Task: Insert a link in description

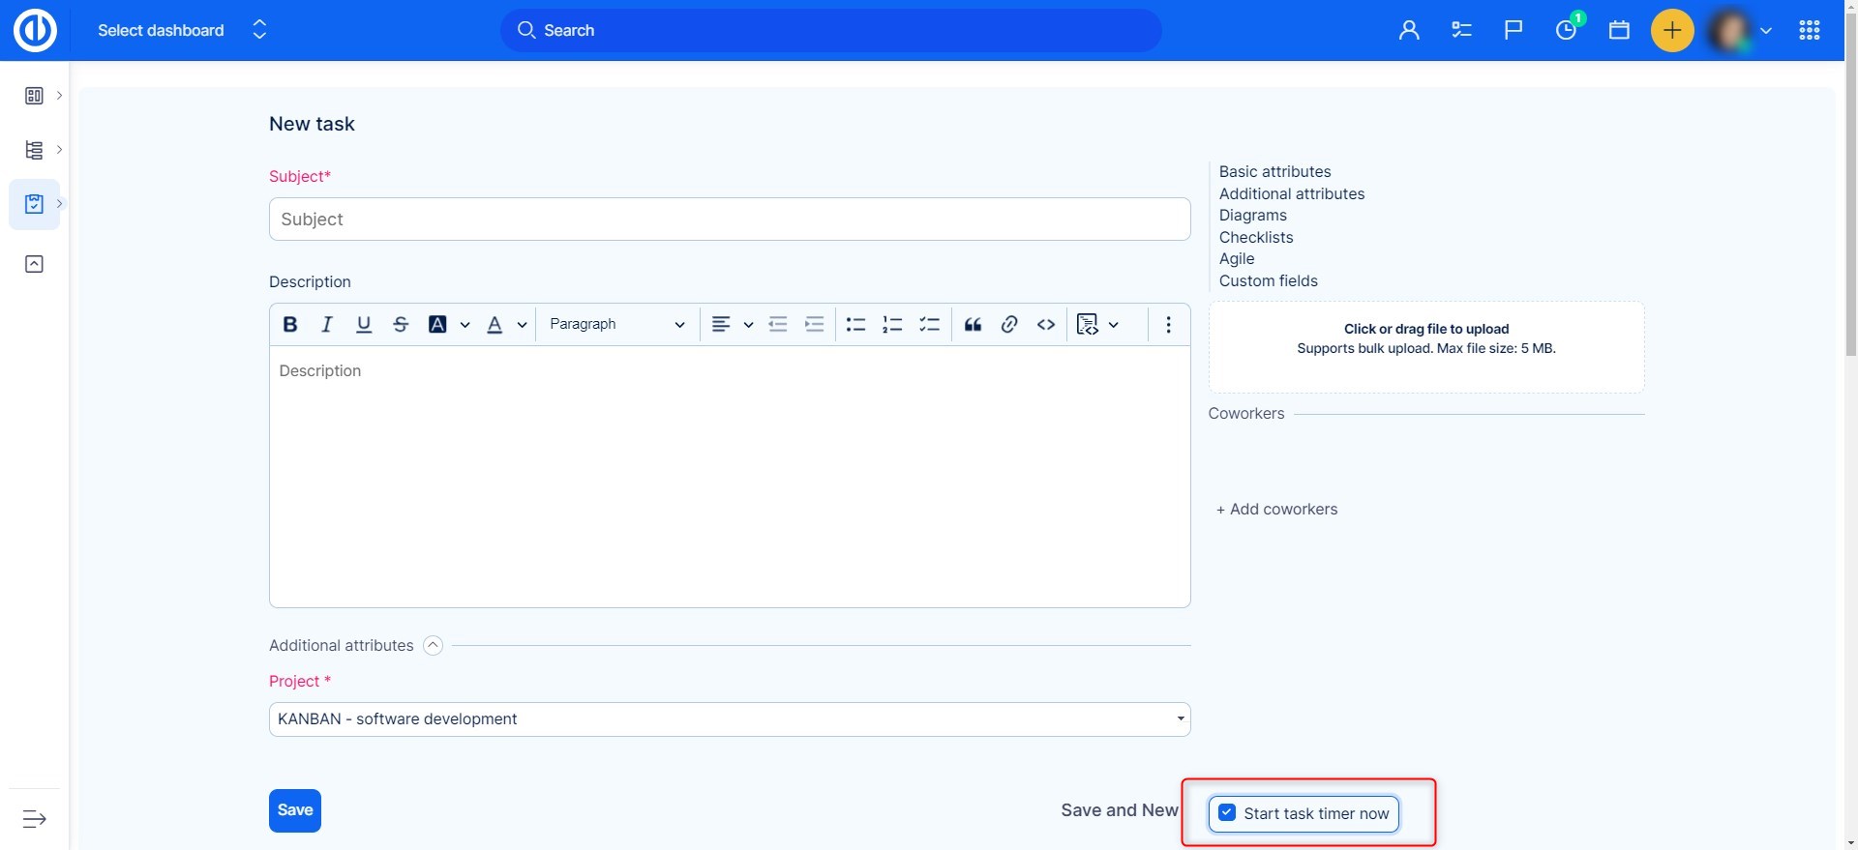Action: (x=1009, y=325)
